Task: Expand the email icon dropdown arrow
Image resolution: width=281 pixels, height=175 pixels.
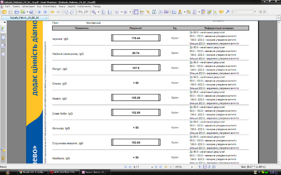Action: tap(27, 12)
